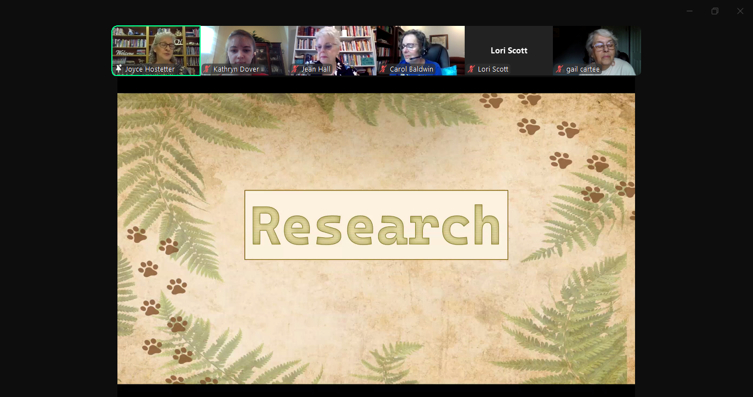The image size is (753, 397).
Task: Restore down the meeting window
Action: 715,11
